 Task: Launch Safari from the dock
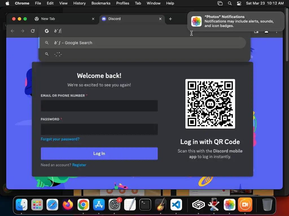tap(52, 204)
